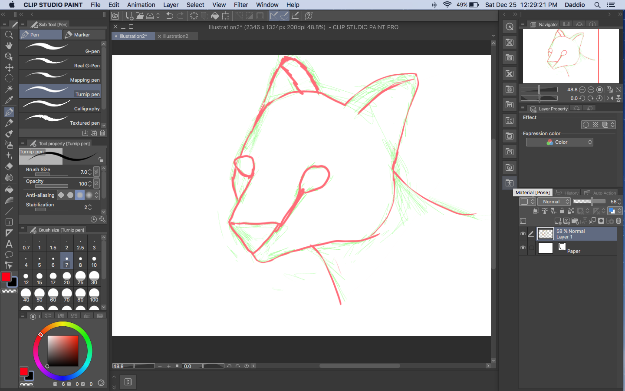Image resolution: width=625 pixels, height=391 pixels.
Task: Click the Undo arrow in command bar
Action: click(170, 16)
